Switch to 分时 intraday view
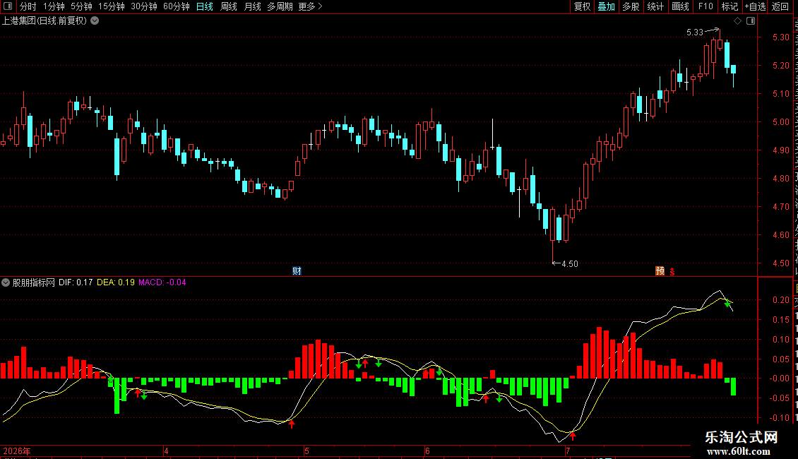This screenshot has width=798, height=459. (x=28, y=6)
